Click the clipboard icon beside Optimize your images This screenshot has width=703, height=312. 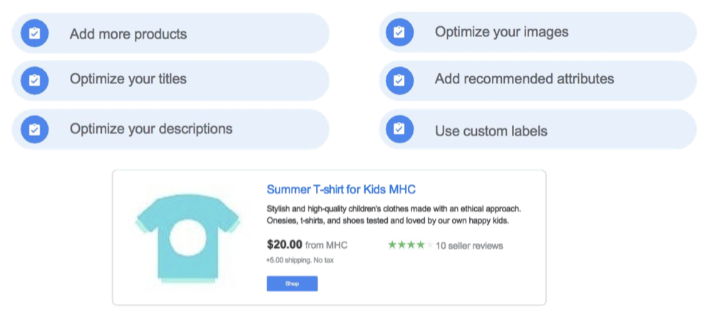(399, 32)
